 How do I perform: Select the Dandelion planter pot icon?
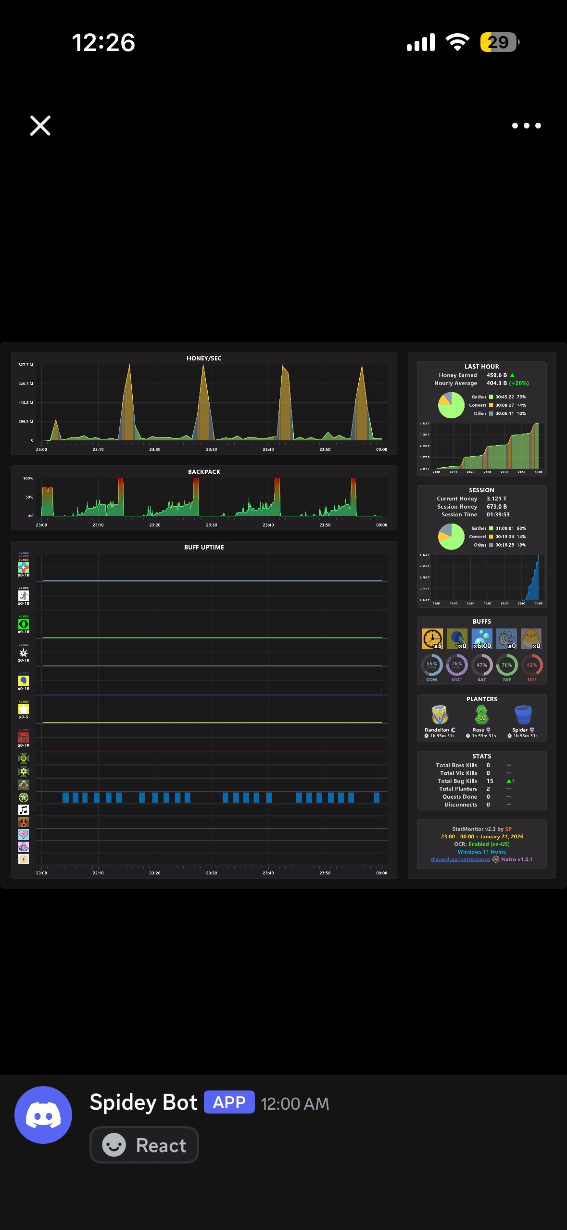coord(440,715)
